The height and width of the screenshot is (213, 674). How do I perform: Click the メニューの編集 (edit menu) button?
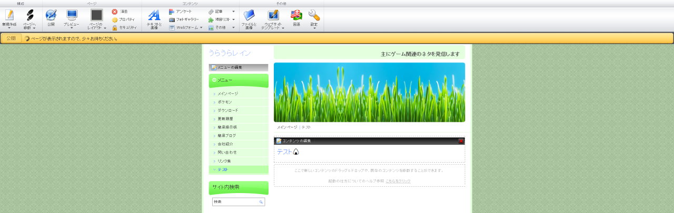[x=238, y=68]
